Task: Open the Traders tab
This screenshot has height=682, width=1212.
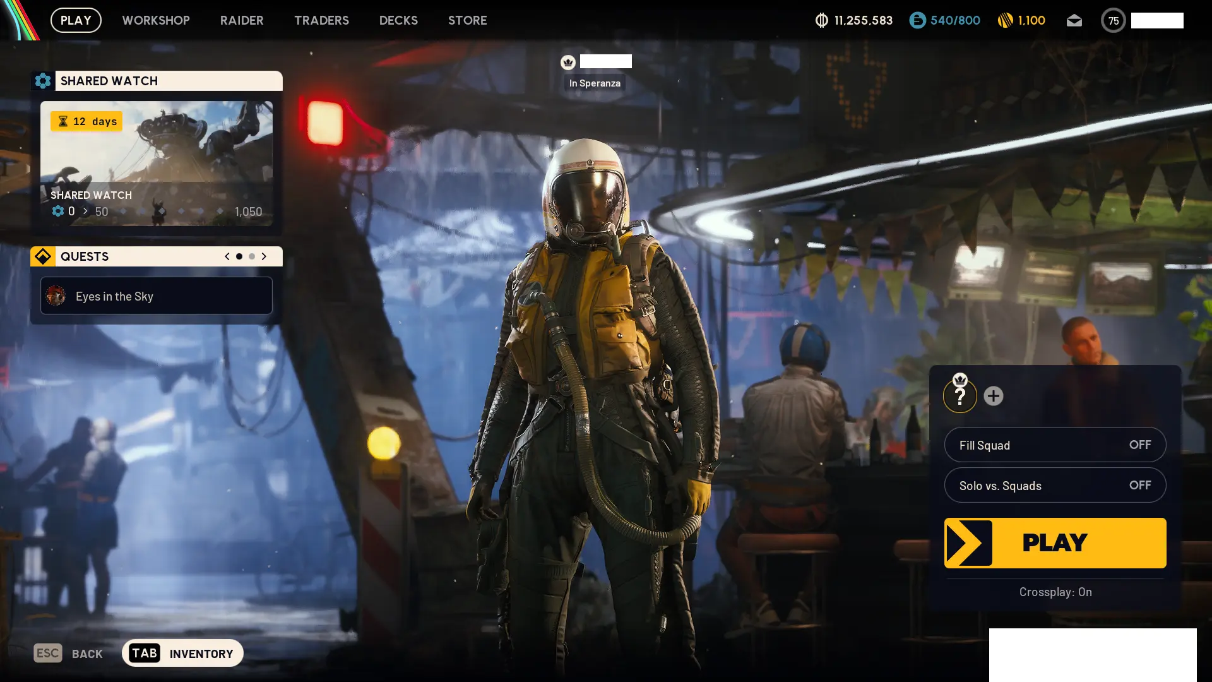Action: (321, 20)
